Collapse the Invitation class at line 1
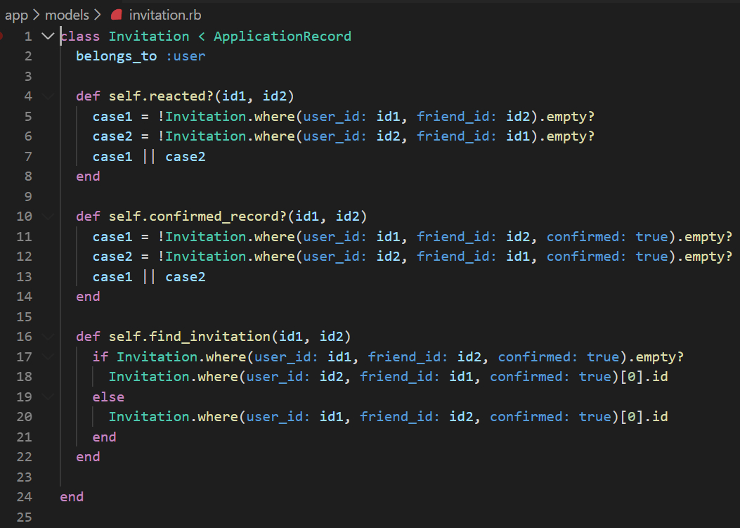This screenshot has height=528, width=740. [48, 36]
